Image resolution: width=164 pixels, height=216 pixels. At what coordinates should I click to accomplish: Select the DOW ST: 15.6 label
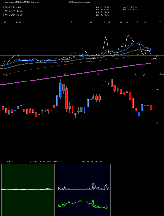13,7
